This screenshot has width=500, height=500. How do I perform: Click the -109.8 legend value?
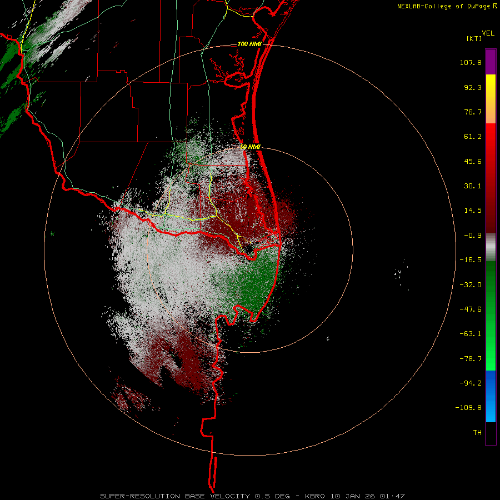pyautogui.click(x=468, y=408)
